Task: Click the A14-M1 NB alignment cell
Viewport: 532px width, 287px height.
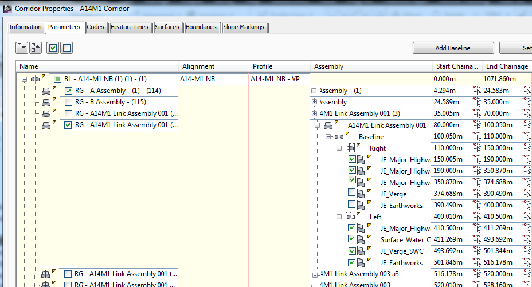Action: pos(213,79)
